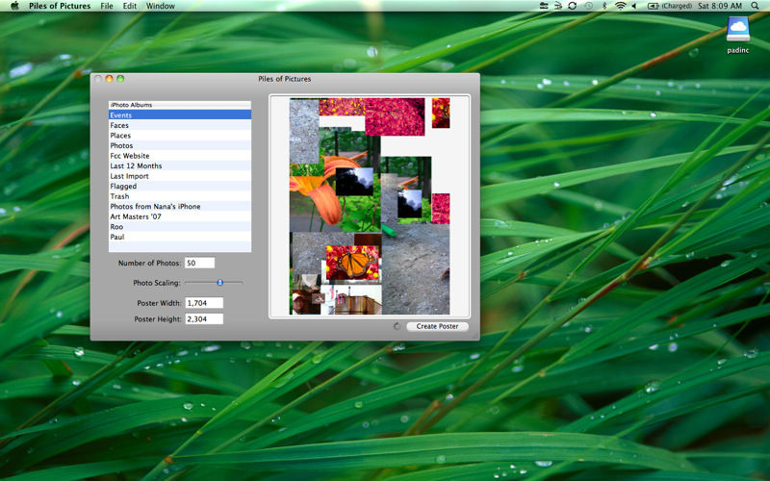Open the Apple menu
The height and width of the screenshot is (481, 770).
point(14,6)
